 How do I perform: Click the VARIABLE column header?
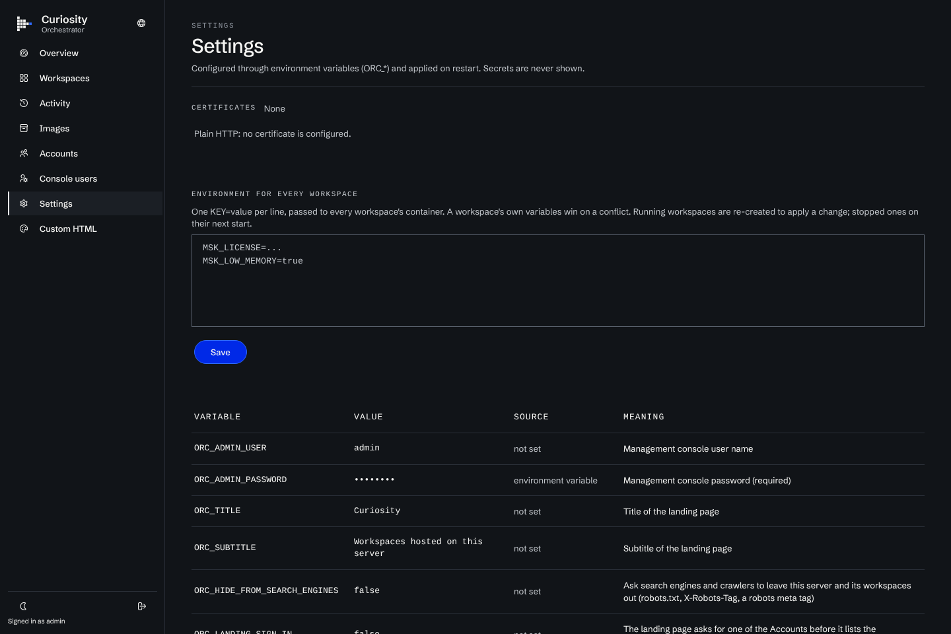(x=217, y=417)
